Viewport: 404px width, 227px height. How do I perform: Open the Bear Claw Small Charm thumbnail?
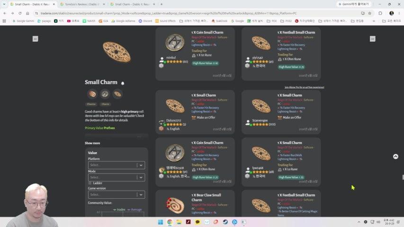(x=175, y=205)
